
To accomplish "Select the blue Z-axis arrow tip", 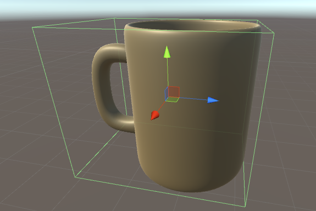I will tap(213, 100).
